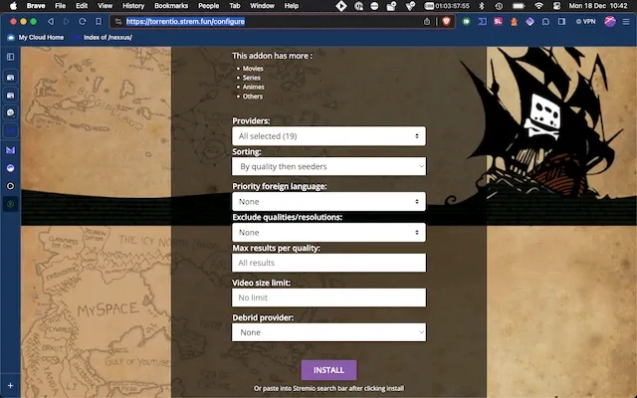The width and height of the screenshot is (637, 398).
Task: Click the diamond play menu bar icon
Action: pos(341,6)
